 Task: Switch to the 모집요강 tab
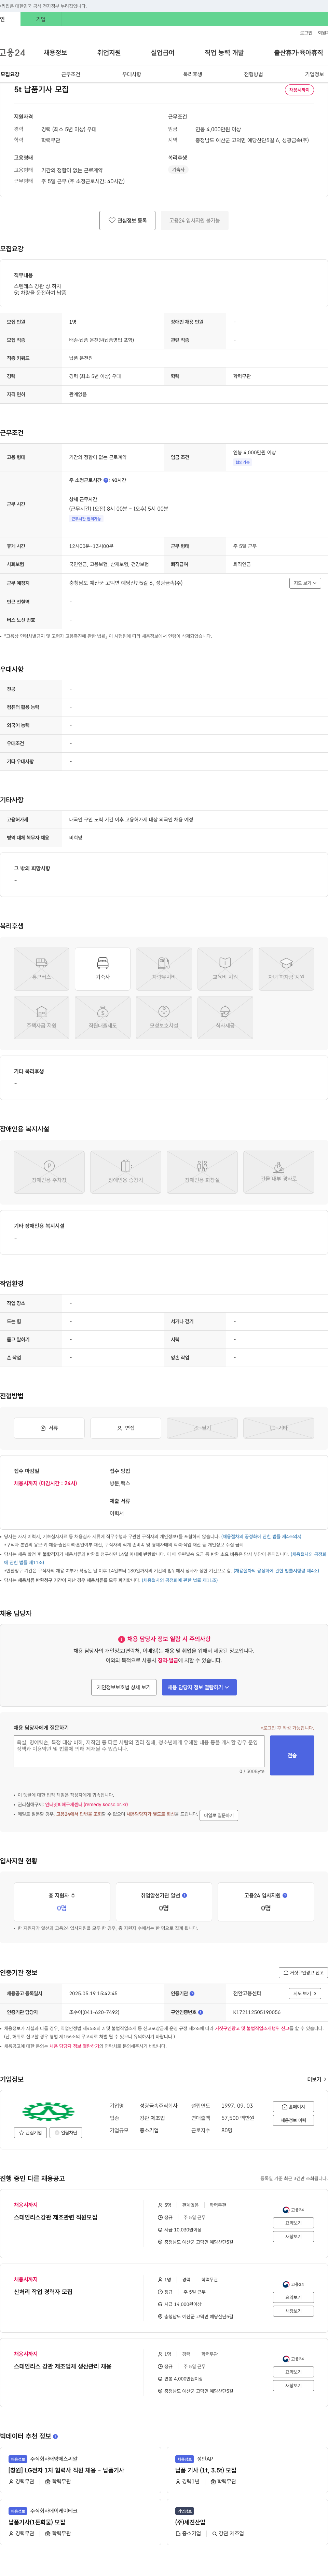click(x=10, y=74)
